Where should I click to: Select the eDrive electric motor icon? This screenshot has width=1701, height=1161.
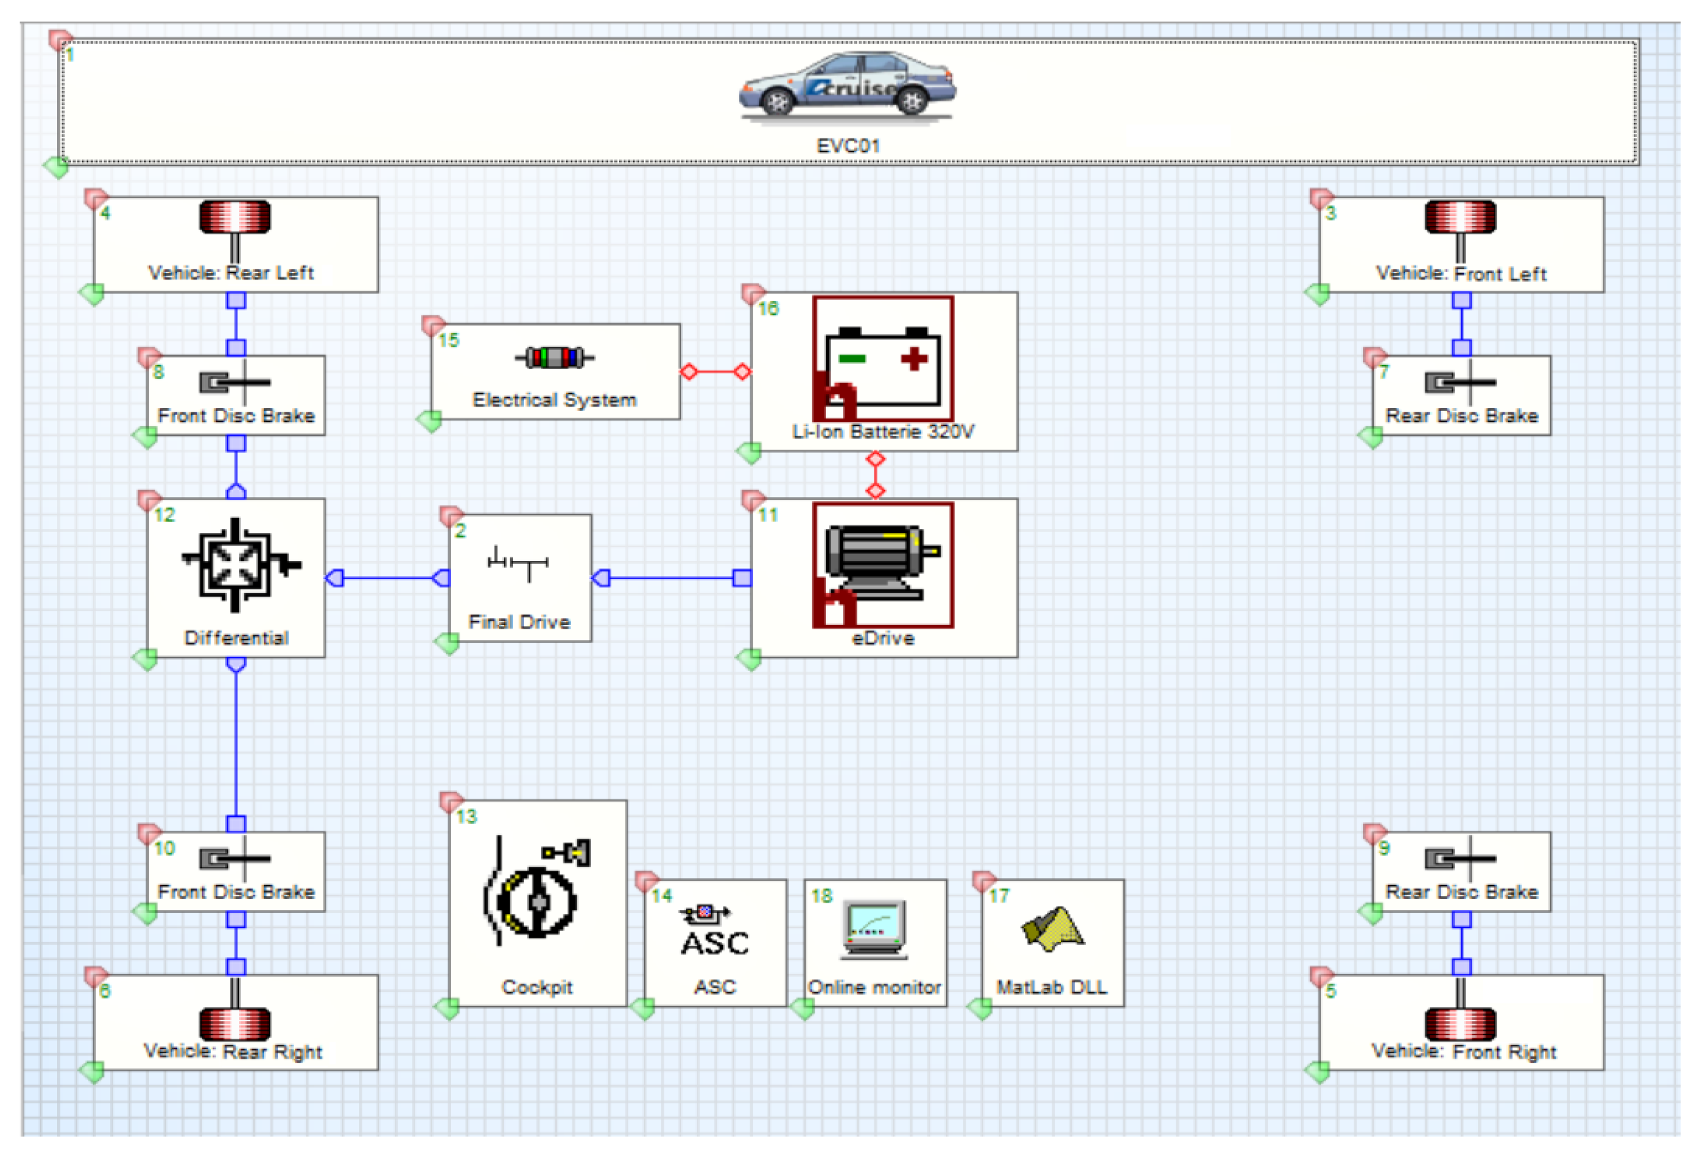tap(882, 564)
